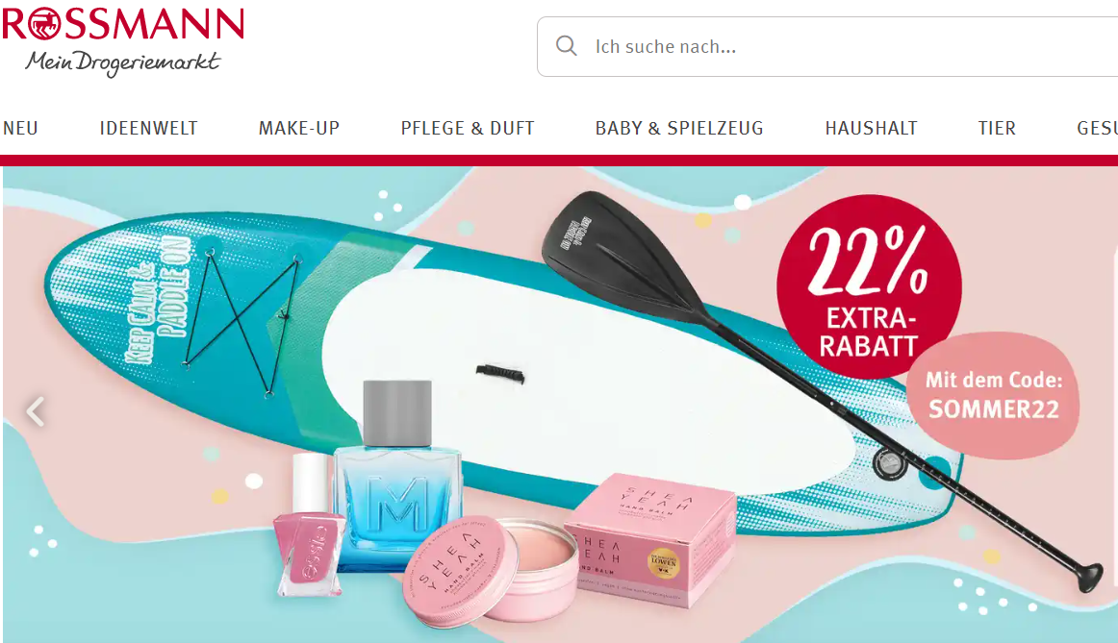The height and width of the screenshot is (643, 1118).
Task: Go to the HAUSHALT category
Action: pyautogui.click(x=872, y=128)
